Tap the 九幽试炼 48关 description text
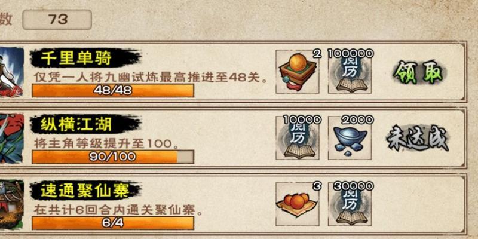Image resolution: width=478 pixels, height=239 pixels. click(151, 78)
